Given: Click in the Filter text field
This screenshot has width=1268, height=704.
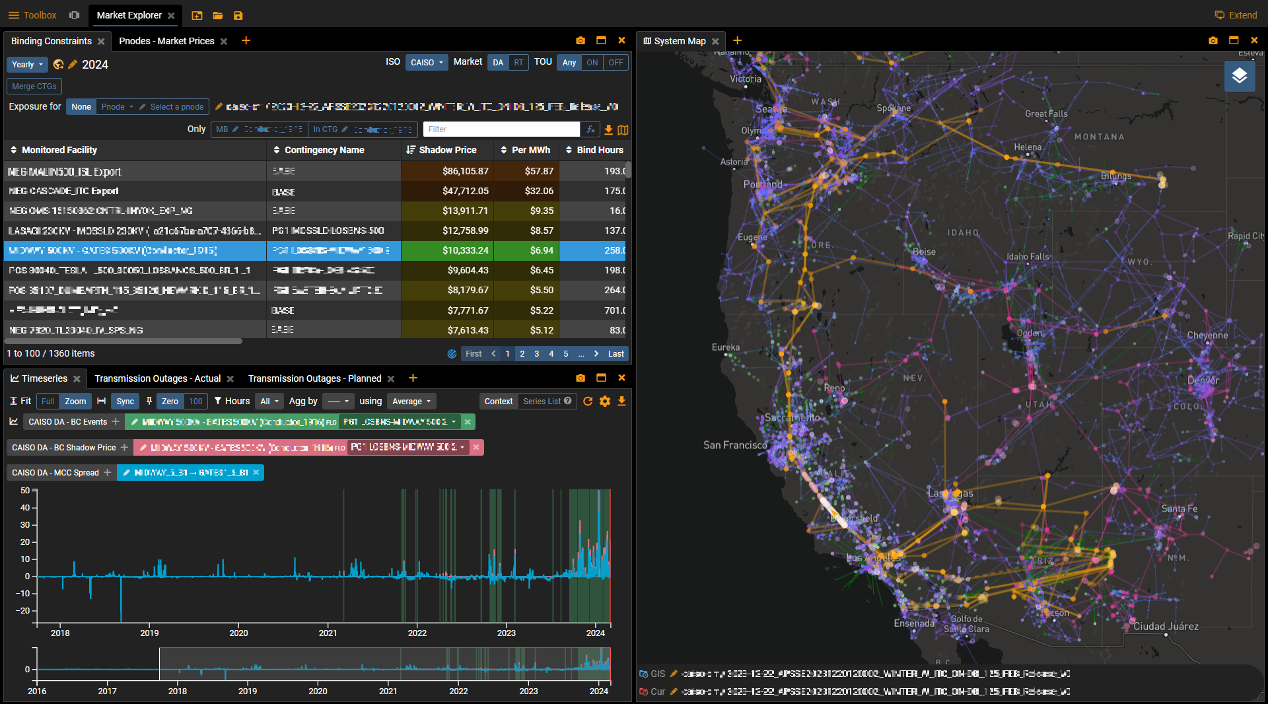Looking at the screenshot, I should [501, 129].
